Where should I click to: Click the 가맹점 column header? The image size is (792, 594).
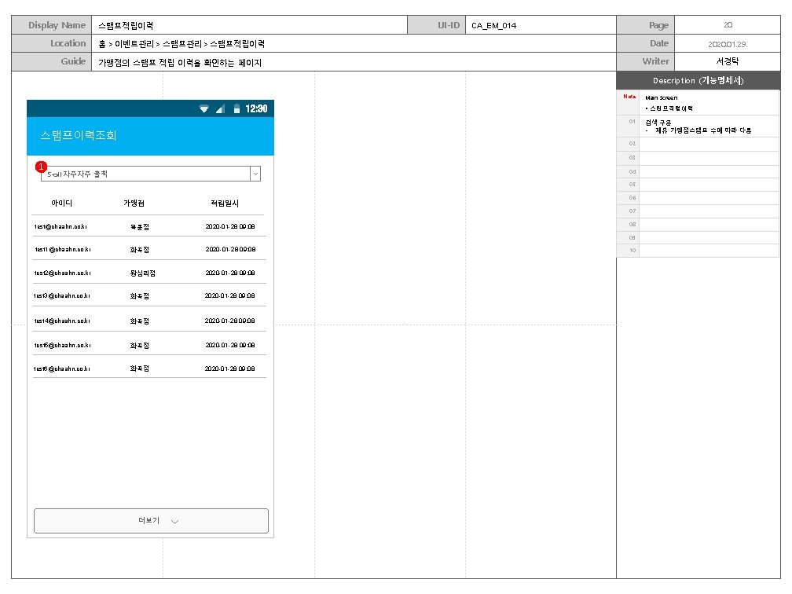click(x=134, y=203)
